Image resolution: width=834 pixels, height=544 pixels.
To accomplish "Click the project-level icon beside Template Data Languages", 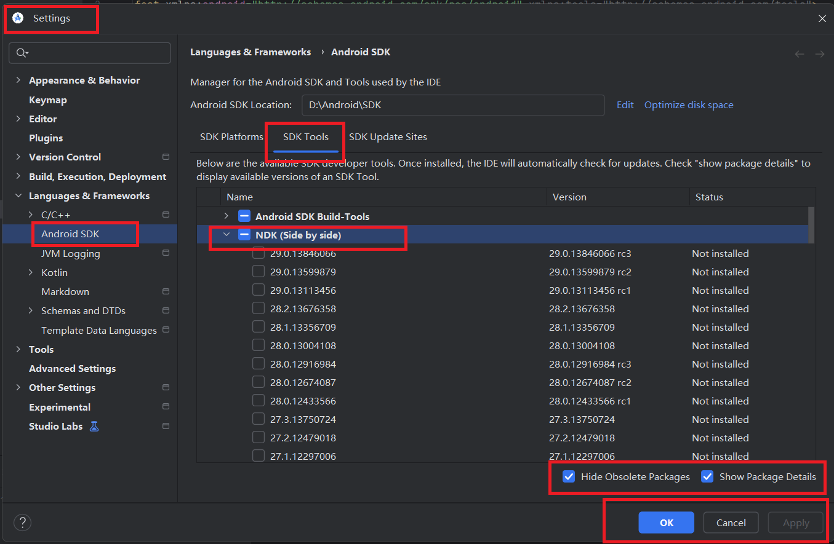I will [x=166, y=330].
